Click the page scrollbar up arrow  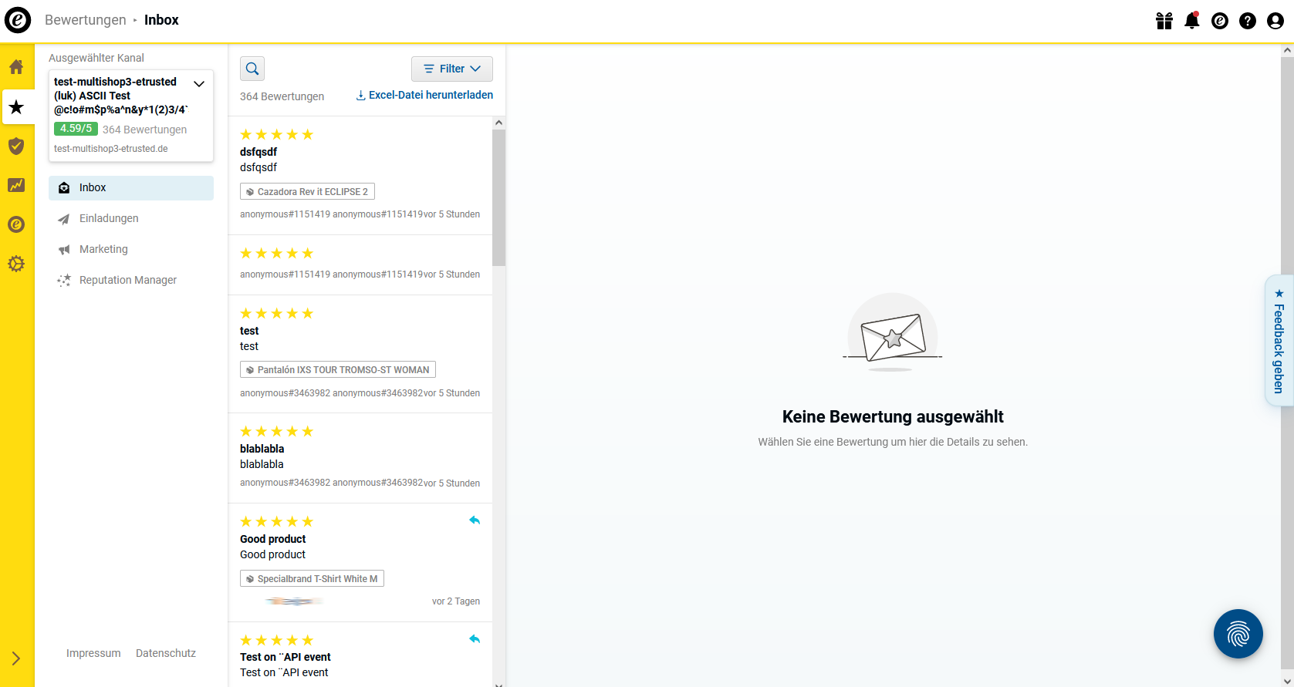[1287, 50]
